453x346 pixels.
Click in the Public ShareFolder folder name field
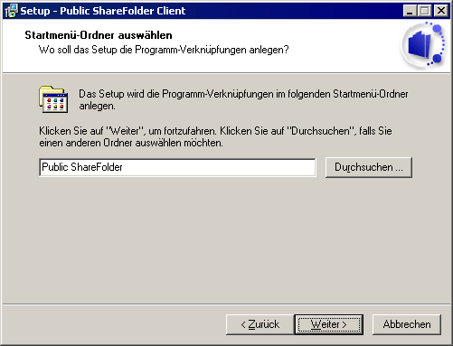(177, 167)
